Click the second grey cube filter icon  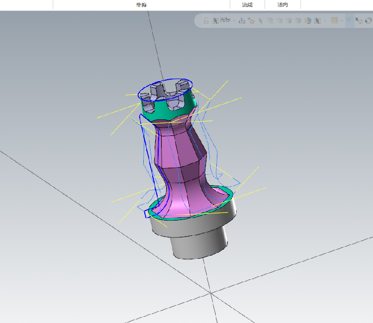280,21
